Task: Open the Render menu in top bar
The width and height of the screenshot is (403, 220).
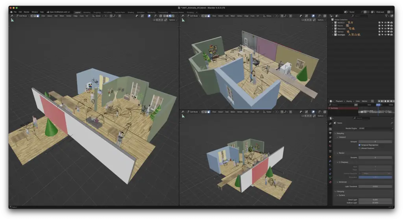Action: pos(27,12)
